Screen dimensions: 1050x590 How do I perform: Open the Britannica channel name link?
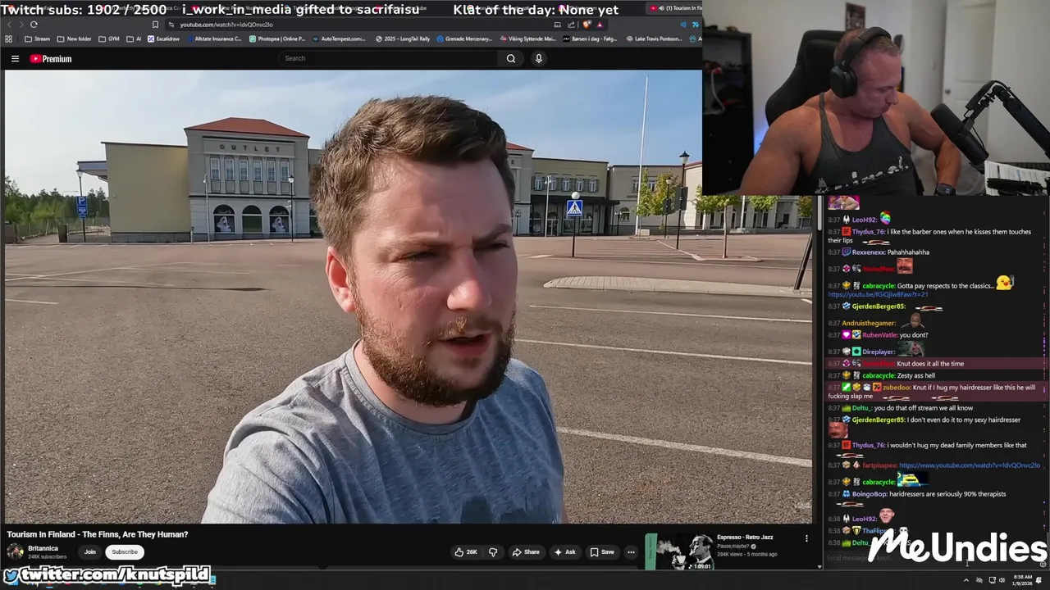click(43, 548)
